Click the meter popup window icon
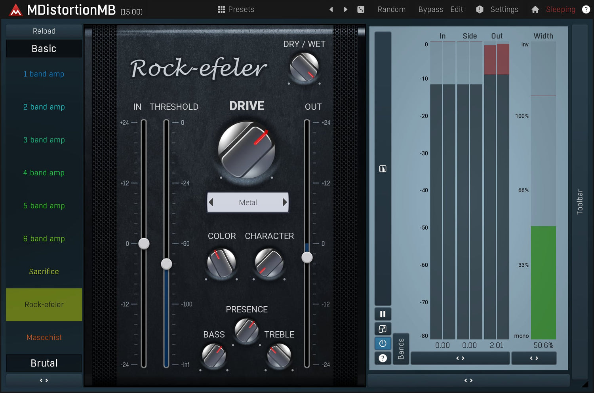 [x=383, y=329]
